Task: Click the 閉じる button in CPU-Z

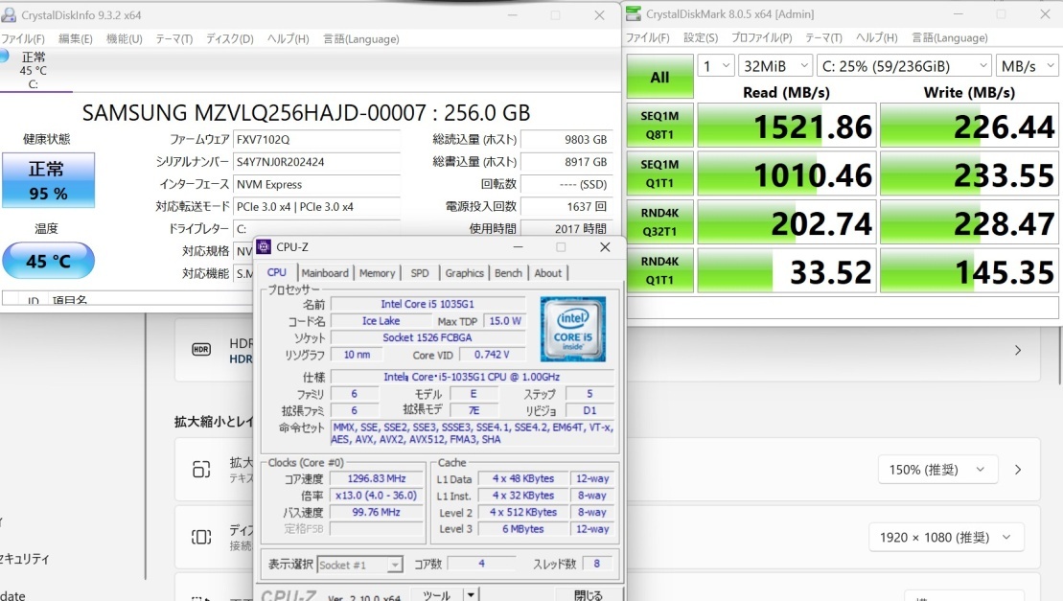Action: [x=589, y=595]
